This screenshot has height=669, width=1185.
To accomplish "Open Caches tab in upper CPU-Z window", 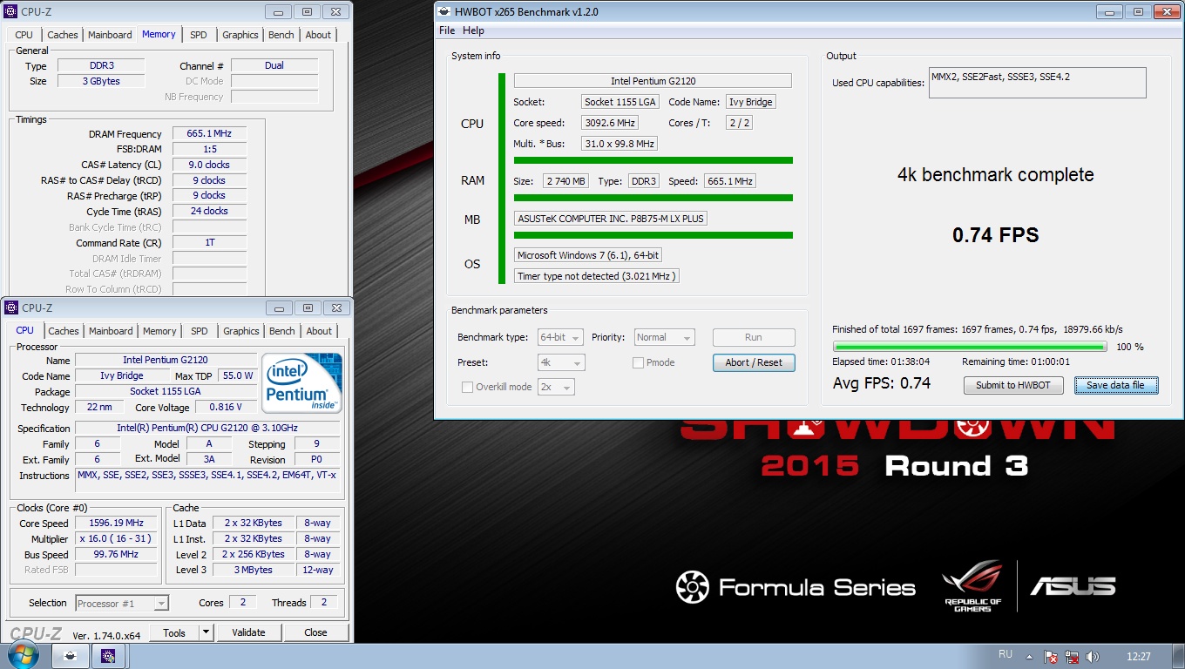I will pyautogui.click(x=63, y=35).
